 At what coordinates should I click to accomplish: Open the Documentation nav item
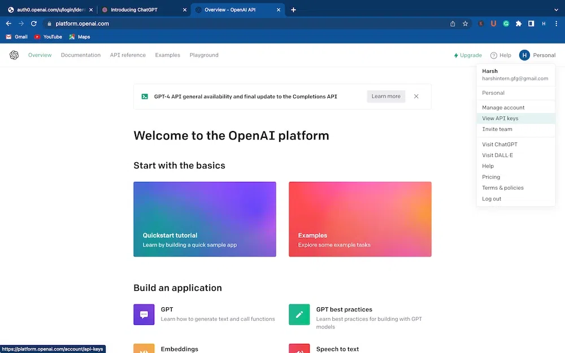point(81,55)
